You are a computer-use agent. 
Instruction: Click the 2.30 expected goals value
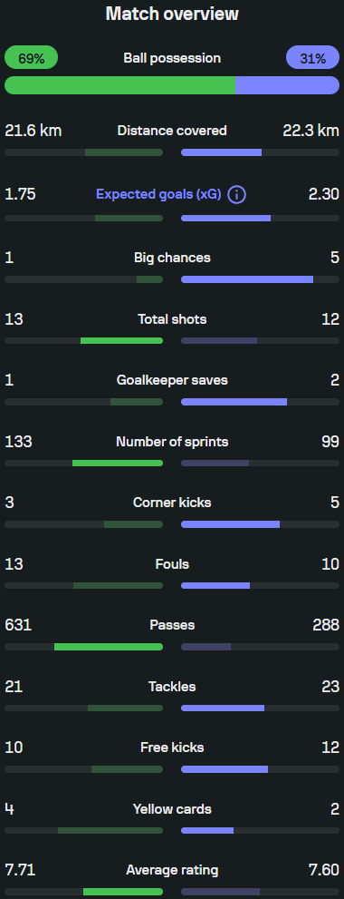[x=324, y=194]
